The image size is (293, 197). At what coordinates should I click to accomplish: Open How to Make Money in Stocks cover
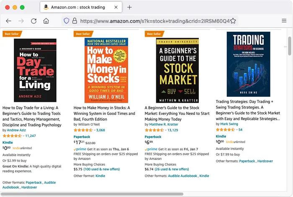106,70
